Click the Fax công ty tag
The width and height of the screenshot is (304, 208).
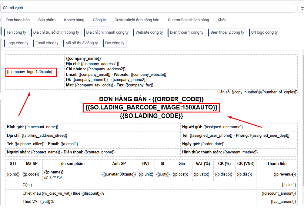coord(115,43)
